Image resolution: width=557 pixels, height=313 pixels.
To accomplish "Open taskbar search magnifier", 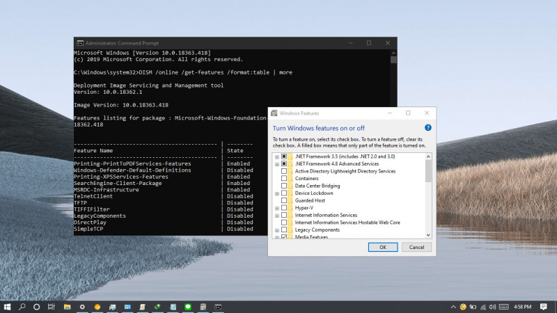I will point(22,307).
